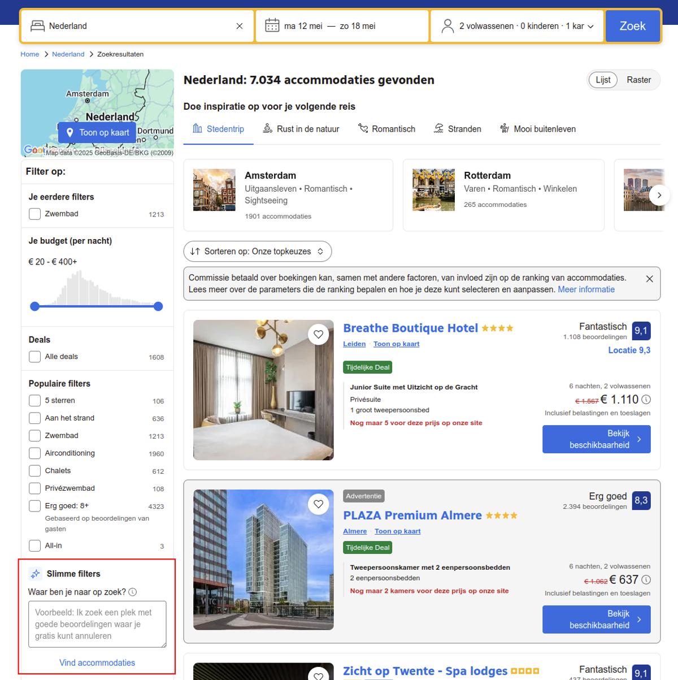This screenshot has height=680, width=678.
Task: Click price info icon next to € 1.110
Action: pos(646,400)
